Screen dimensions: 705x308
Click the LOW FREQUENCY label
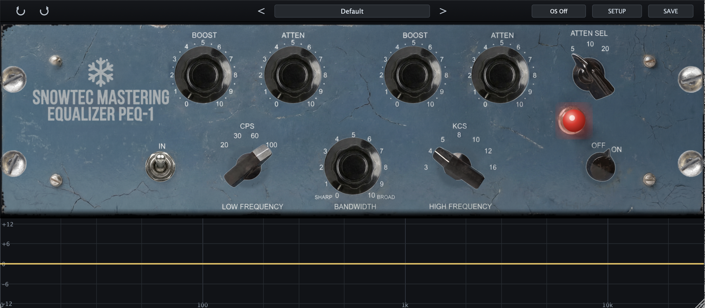pos(252,207)
